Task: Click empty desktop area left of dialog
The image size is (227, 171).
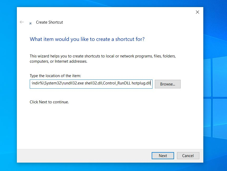Action: [8, 87]
